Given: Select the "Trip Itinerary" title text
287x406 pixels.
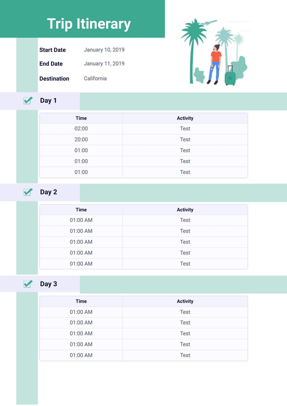Looking at the screenshot, I should (x=89, y=24).
